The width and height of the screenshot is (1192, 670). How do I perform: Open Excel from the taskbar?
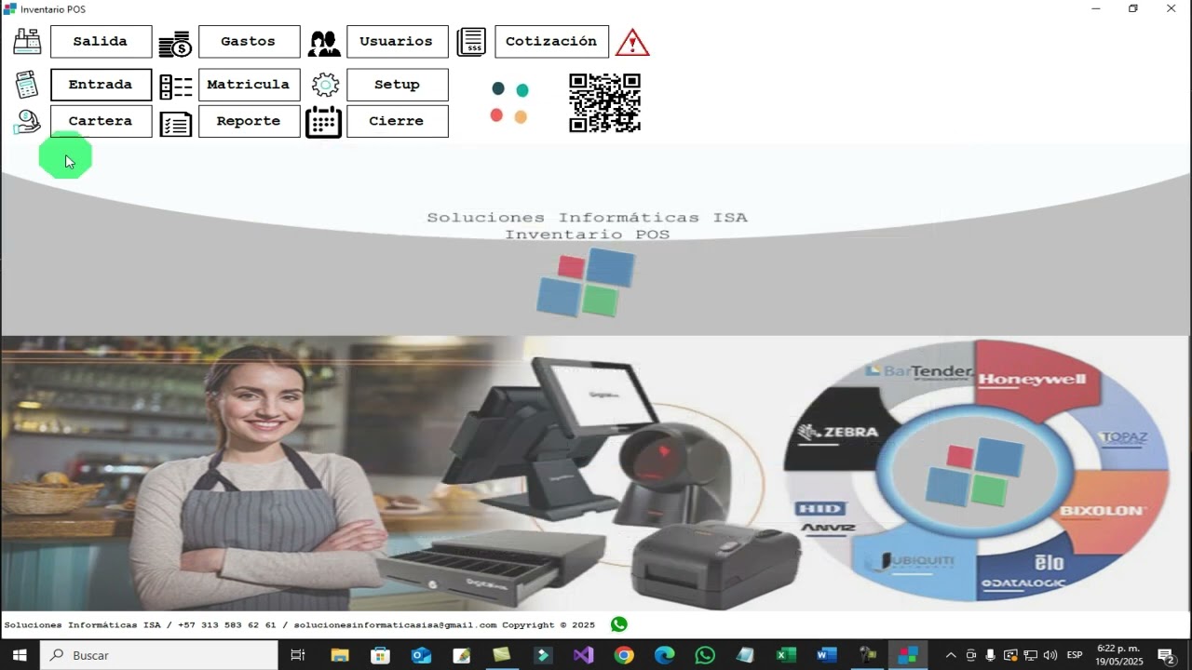(x=786, y=655)
